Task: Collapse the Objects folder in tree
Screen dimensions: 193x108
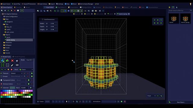Action: 3,35
